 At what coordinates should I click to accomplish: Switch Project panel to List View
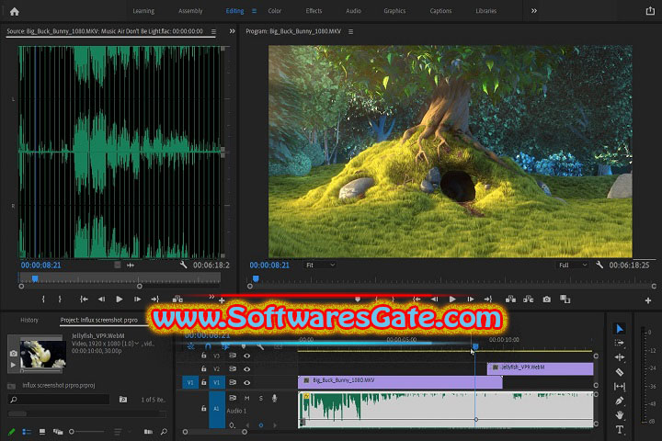27,431
